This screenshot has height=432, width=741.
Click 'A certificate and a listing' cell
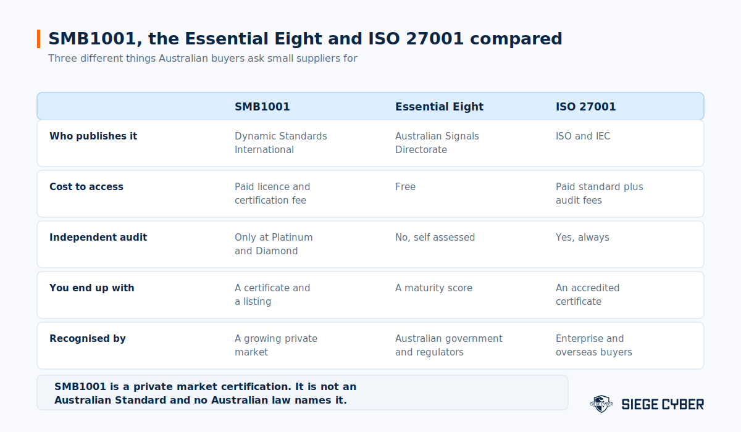272,295
